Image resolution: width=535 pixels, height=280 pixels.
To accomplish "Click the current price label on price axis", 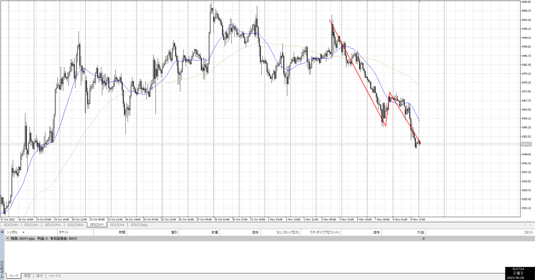I will tap(526, 144).
